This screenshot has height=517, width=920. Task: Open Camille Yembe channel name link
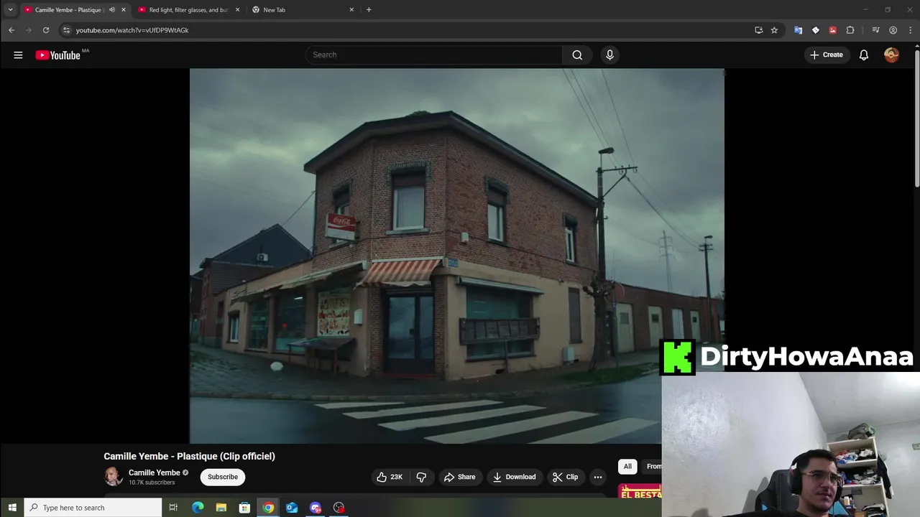pyautogui.click(x=155, y=472)
